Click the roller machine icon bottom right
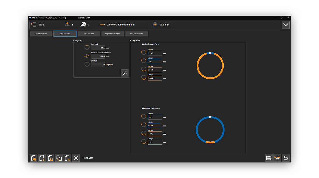The width and height of the screenshot is (319, 178). (269, 158)
